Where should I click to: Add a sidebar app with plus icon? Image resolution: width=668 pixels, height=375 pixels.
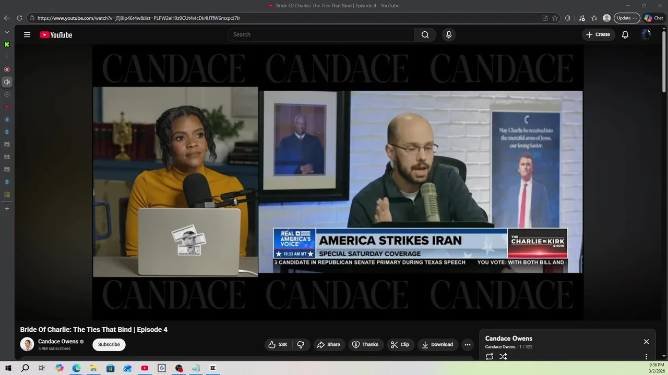point(7,208)
